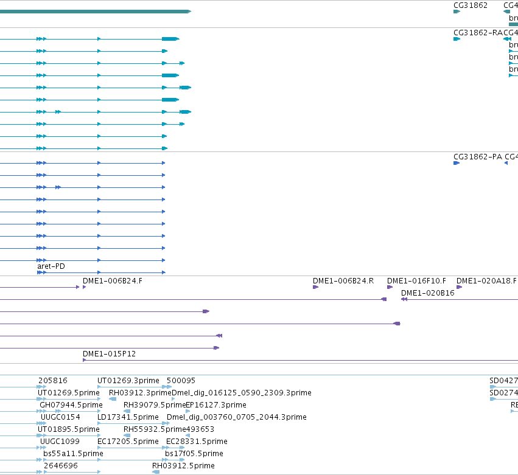Select the DME1-020A18.F label
Screen dimensions: 518x475
[486, 281]
